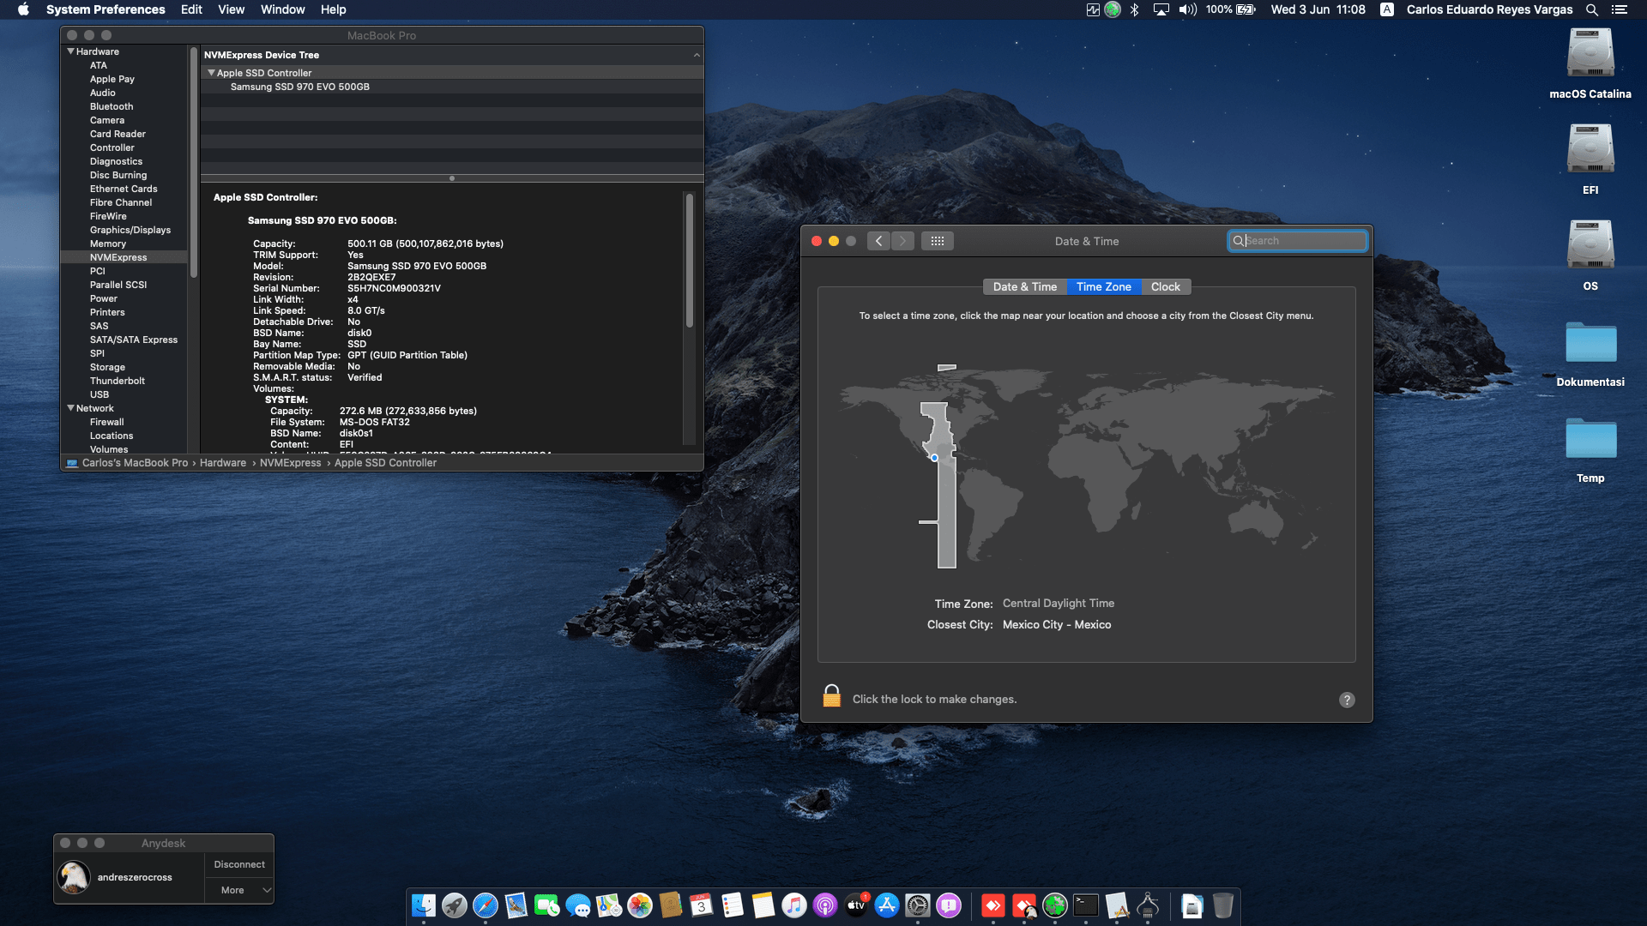Select Samsung SSD 970 EVO 500GB row
The height and width of the screenshot is (926, 1647).
tap(299, 87)
